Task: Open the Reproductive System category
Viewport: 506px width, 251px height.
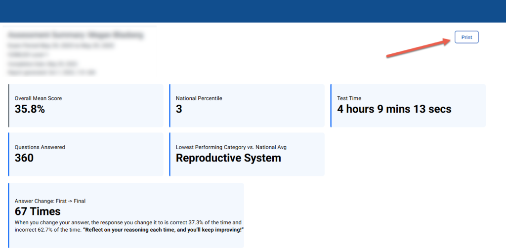Action: pyautogui.click(x=228, y=158)
